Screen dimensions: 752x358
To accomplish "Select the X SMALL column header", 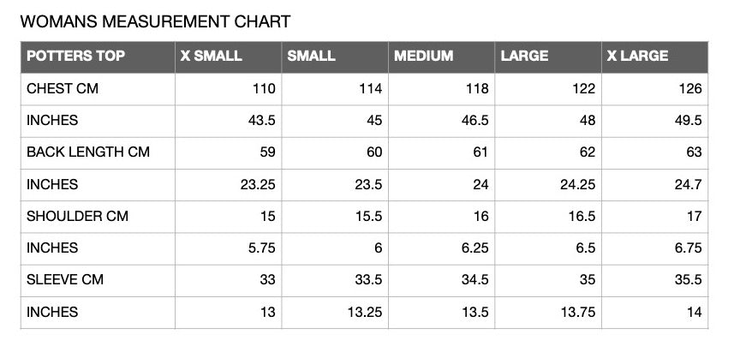I will point(229,57).
